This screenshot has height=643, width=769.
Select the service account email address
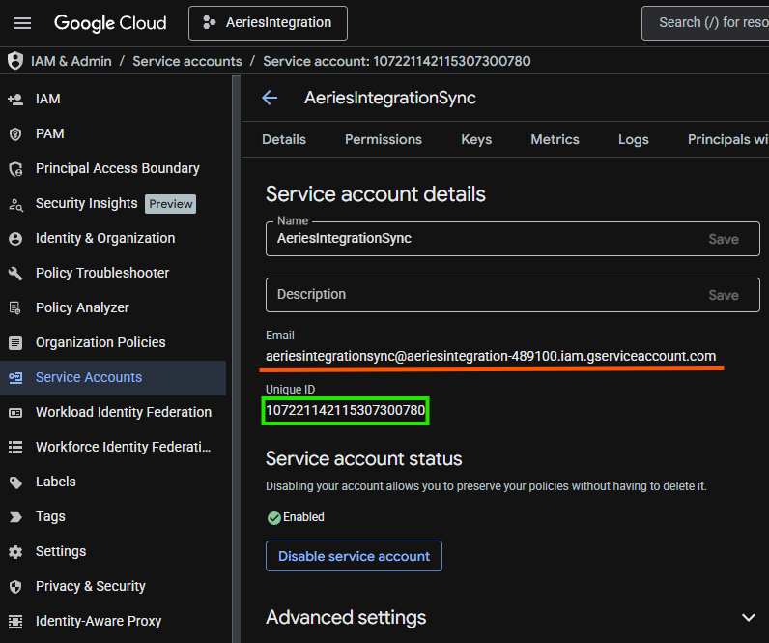491,357
